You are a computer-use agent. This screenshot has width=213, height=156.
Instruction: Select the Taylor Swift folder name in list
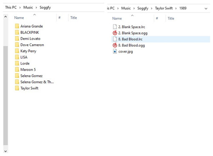pos(29,88)
